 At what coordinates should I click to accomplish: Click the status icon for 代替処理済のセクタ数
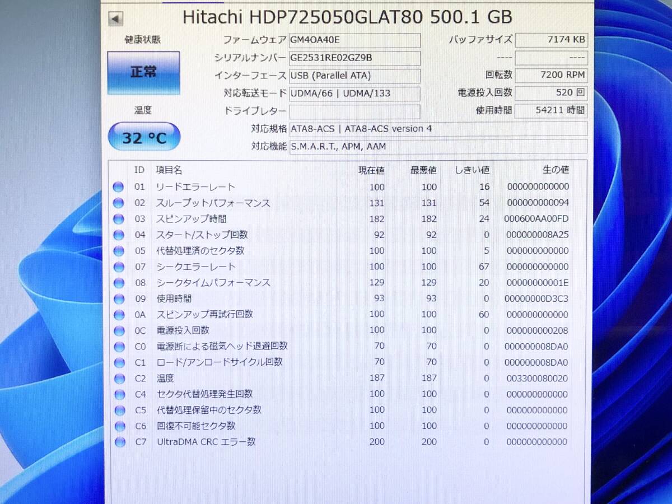[x=119, y=251]
